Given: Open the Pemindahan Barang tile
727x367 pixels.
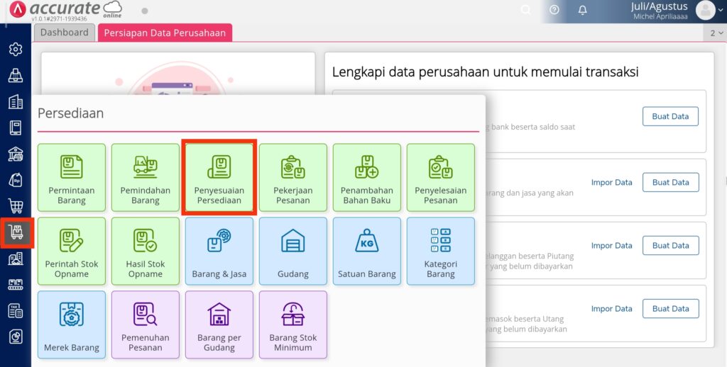Looking at the screenshot, I should click(145, 177).
